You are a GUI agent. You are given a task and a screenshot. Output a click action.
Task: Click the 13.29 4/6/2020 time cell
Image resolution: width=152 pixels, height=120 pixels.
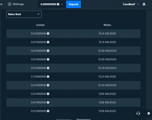107,68
